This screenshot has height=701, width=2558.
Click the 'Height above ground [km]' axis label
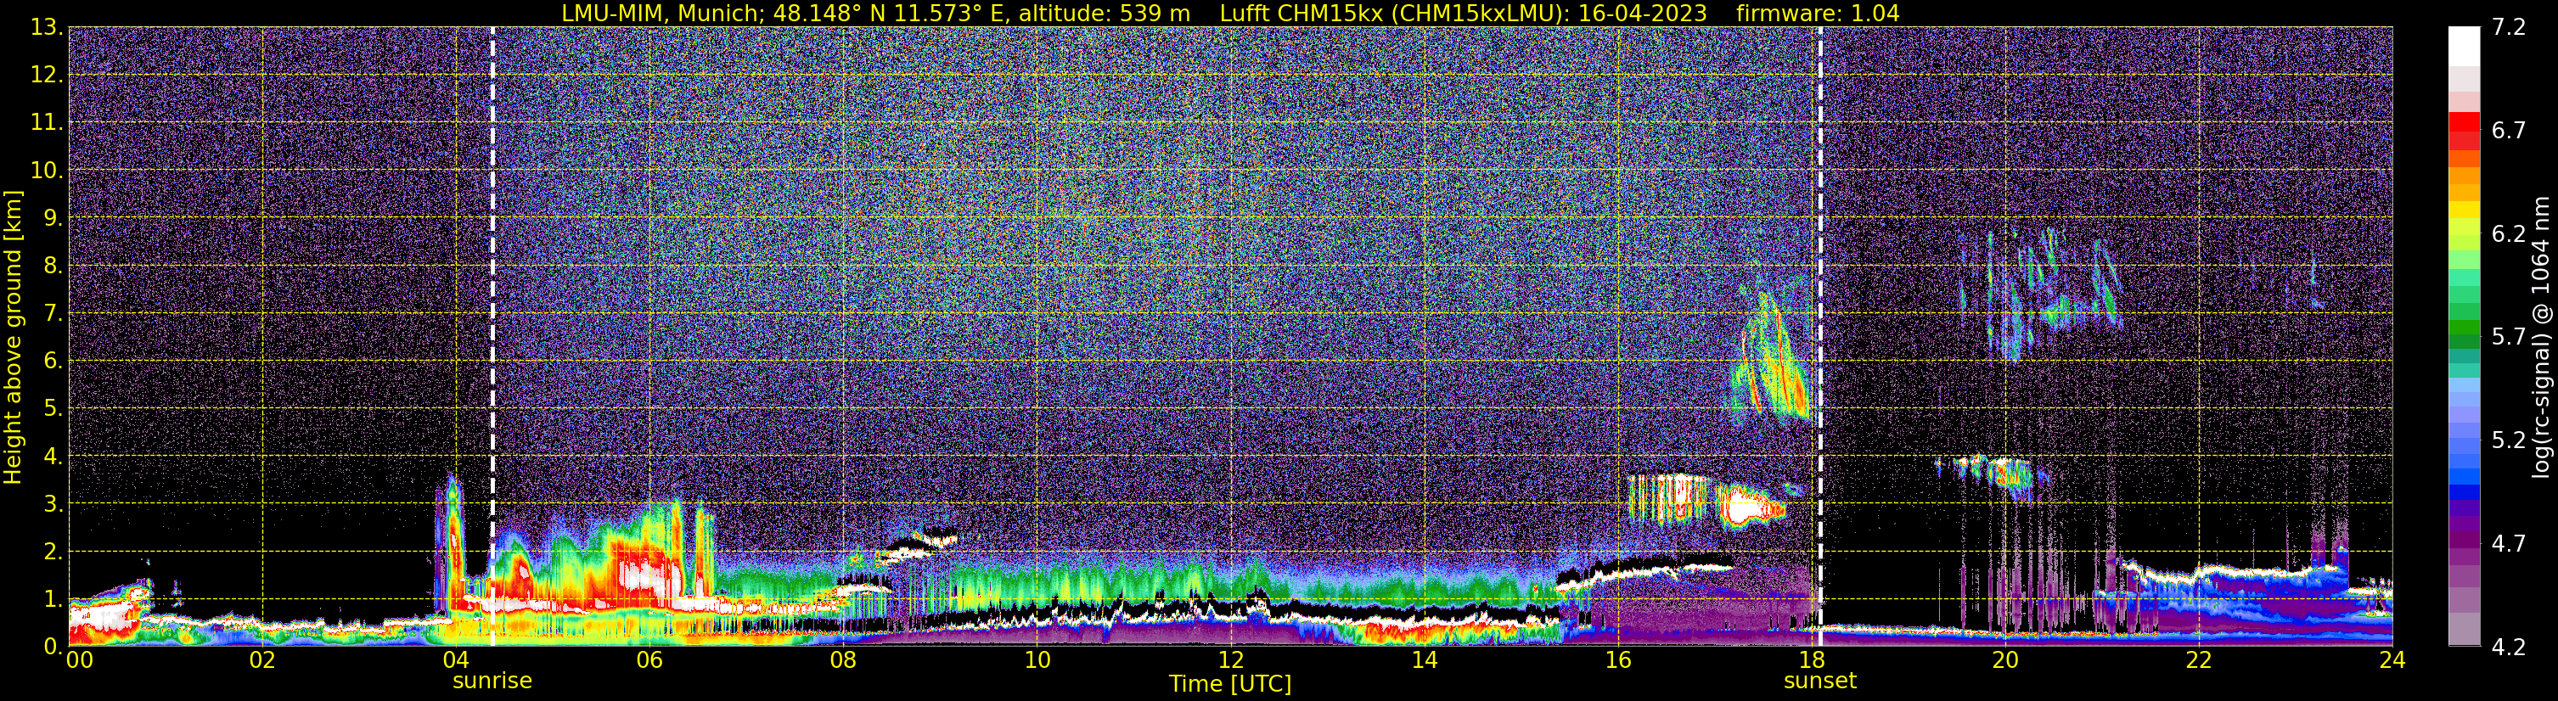pos(13,338)
